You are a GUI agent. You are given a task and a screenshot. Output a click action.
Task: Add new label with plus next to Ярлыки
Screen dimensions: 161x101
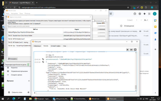point(29,81)
